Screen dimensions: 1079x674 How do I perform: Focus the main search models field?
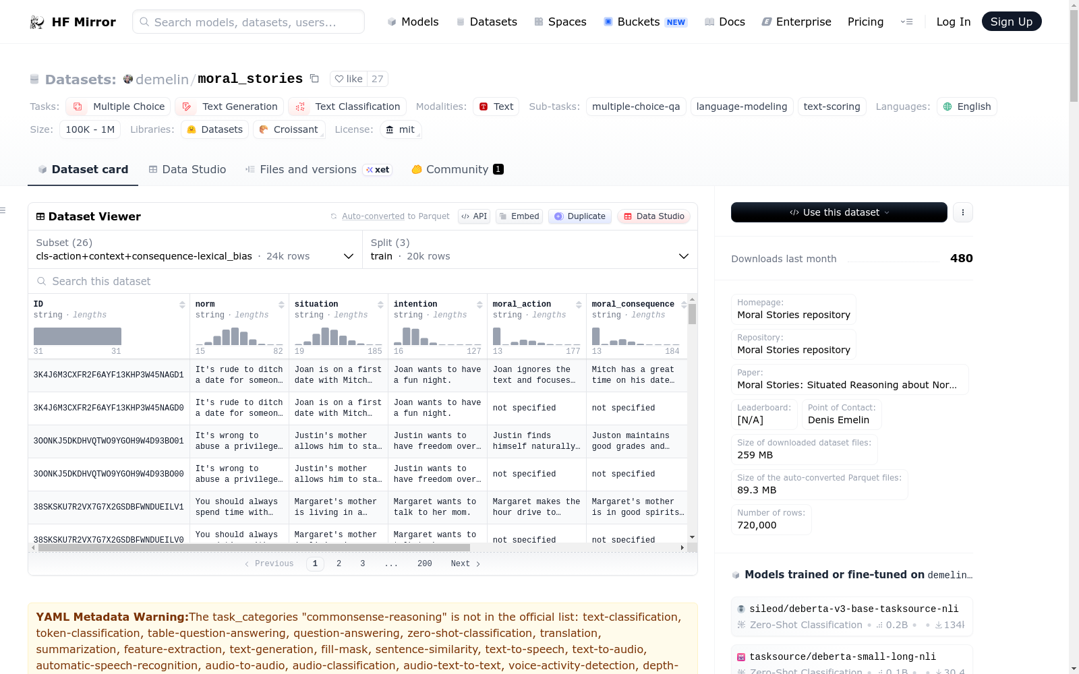coord(249,22)
